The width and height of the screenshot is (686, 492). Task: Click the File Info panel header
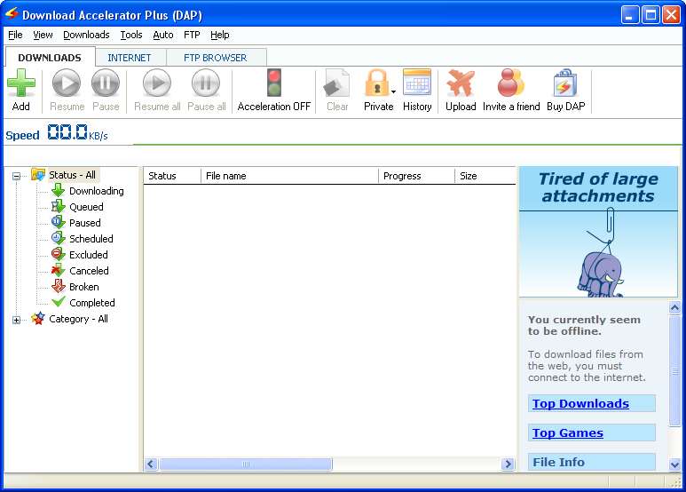coord(592,462)
